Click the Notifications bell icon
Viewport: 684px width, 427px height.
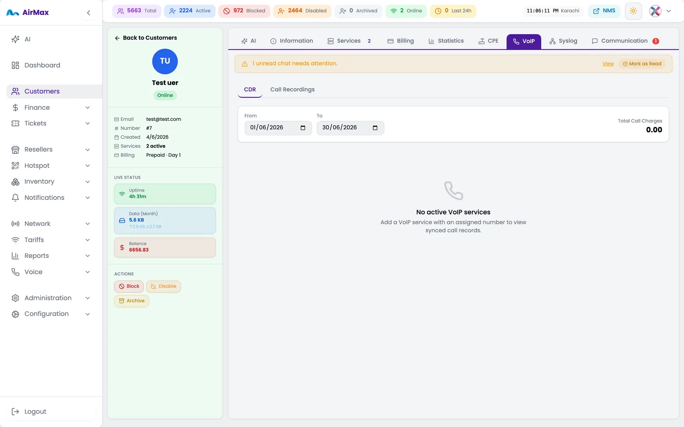[x=15, y=198]
